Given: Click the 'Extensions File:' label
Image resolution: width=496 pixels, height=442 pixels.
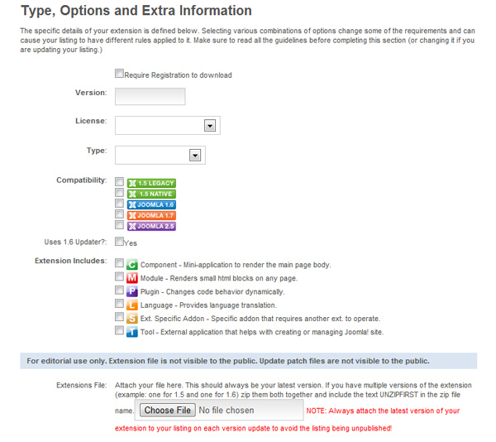Looking at the screenshot, I should coord(81,386).
